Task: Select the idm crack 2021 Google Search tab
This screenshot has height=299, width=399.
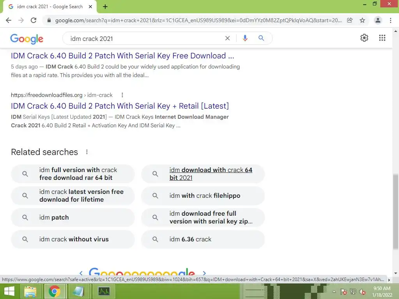Action: click(x=50, y=7)
